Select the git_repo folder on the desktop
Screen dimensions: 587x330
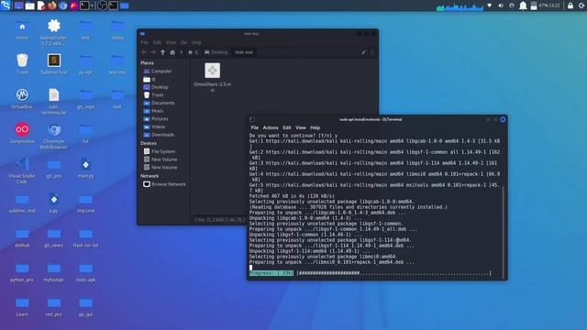pyautogui.click(x=85, y=99)
